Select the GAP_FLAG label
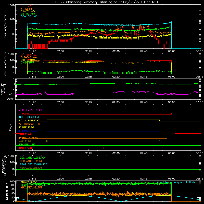Screen dimensions: 204x204 25,113
